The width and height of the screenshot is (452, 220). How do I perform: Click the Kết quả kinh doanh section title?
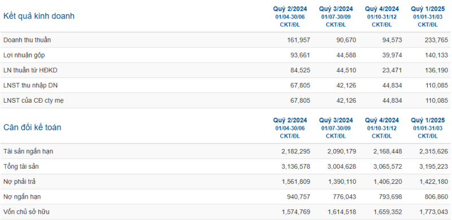tap(39, 16)
